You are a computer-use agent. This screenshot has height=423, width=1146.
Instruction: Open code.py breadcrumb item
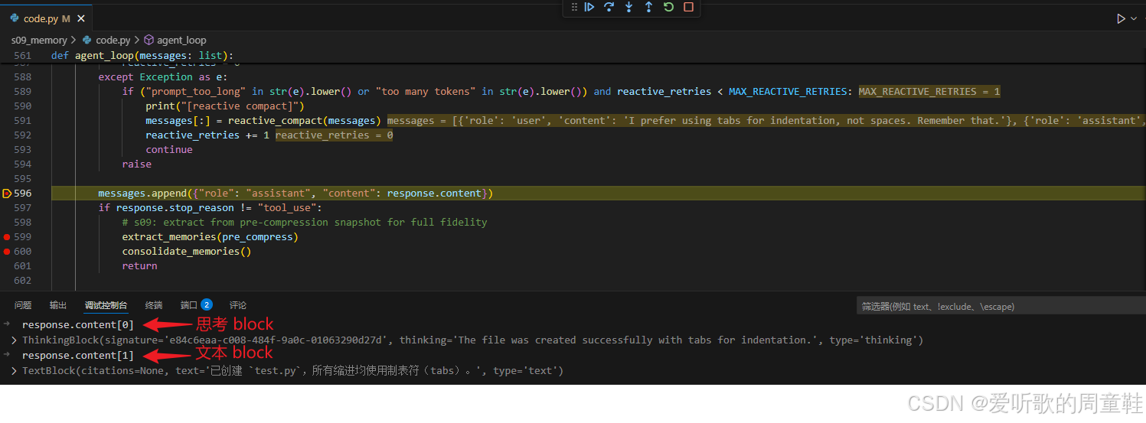pos(106,40)
